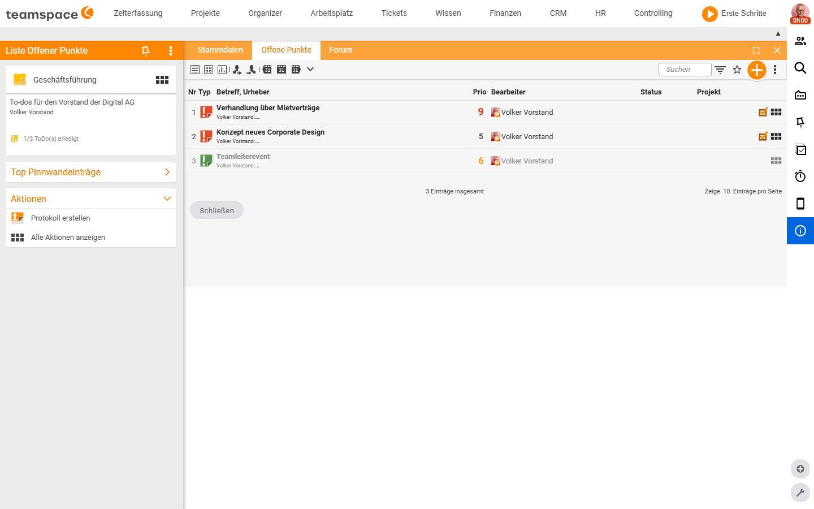Screen dimensions: 814x509
Task: Mark Konzept neues Corporate Design as done
Action: (763, 136)
